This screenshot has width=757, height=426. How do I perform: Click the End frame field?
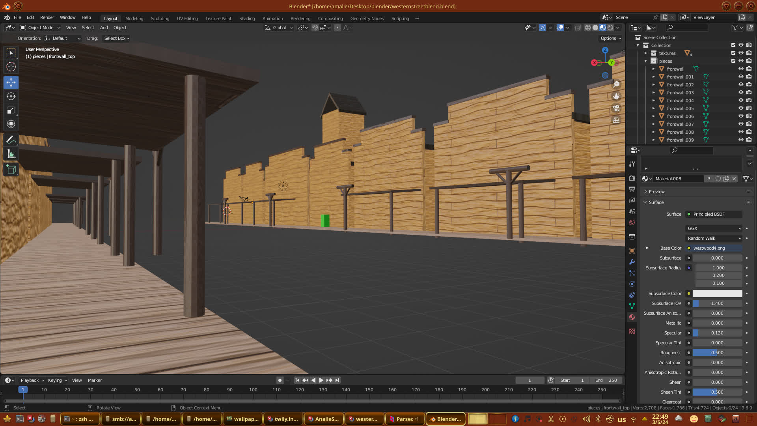click(x=606, y=380)
